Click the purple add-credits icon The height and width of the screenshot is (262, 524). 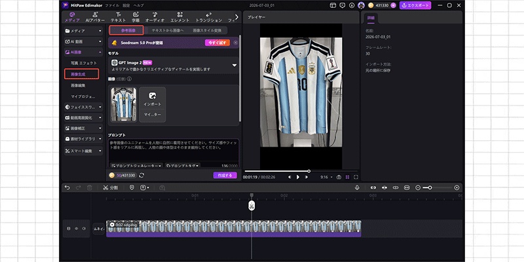coord(393,5)
